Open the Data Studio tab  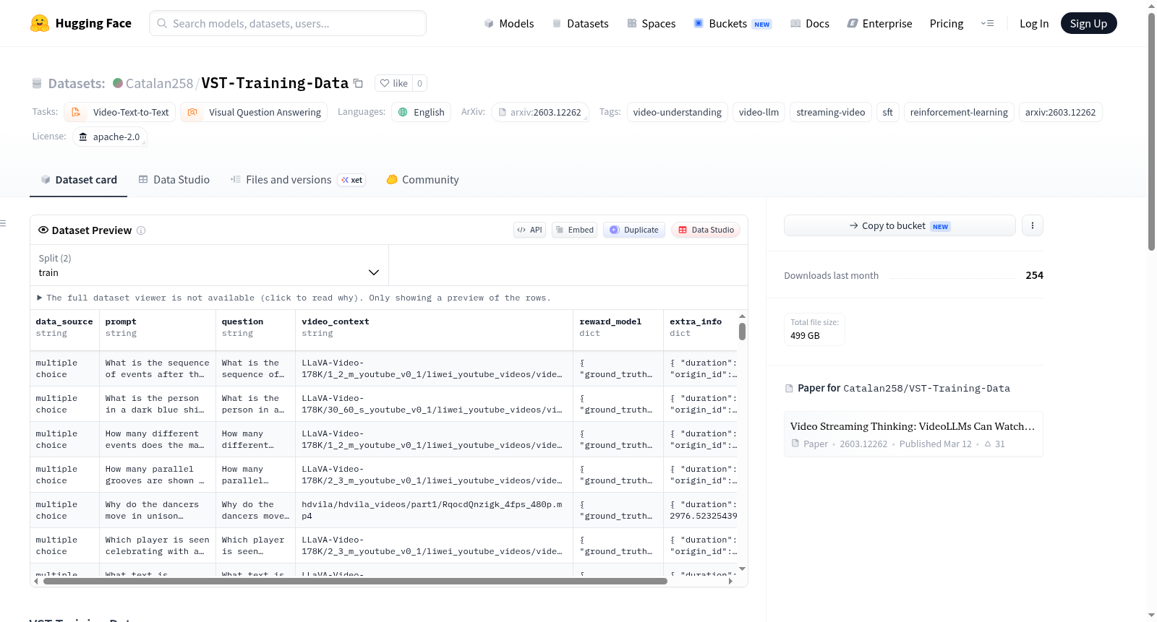(x=174, y=180)
